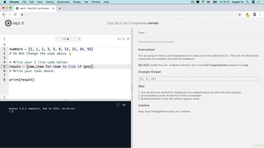Click the eyedropper extension icon
264x148 pixels.
[x=247, y=15]
